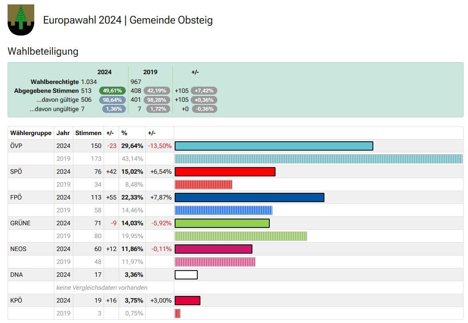Click the grey +7,42% change badge
The image size is (468, 323).
(204, 91)
